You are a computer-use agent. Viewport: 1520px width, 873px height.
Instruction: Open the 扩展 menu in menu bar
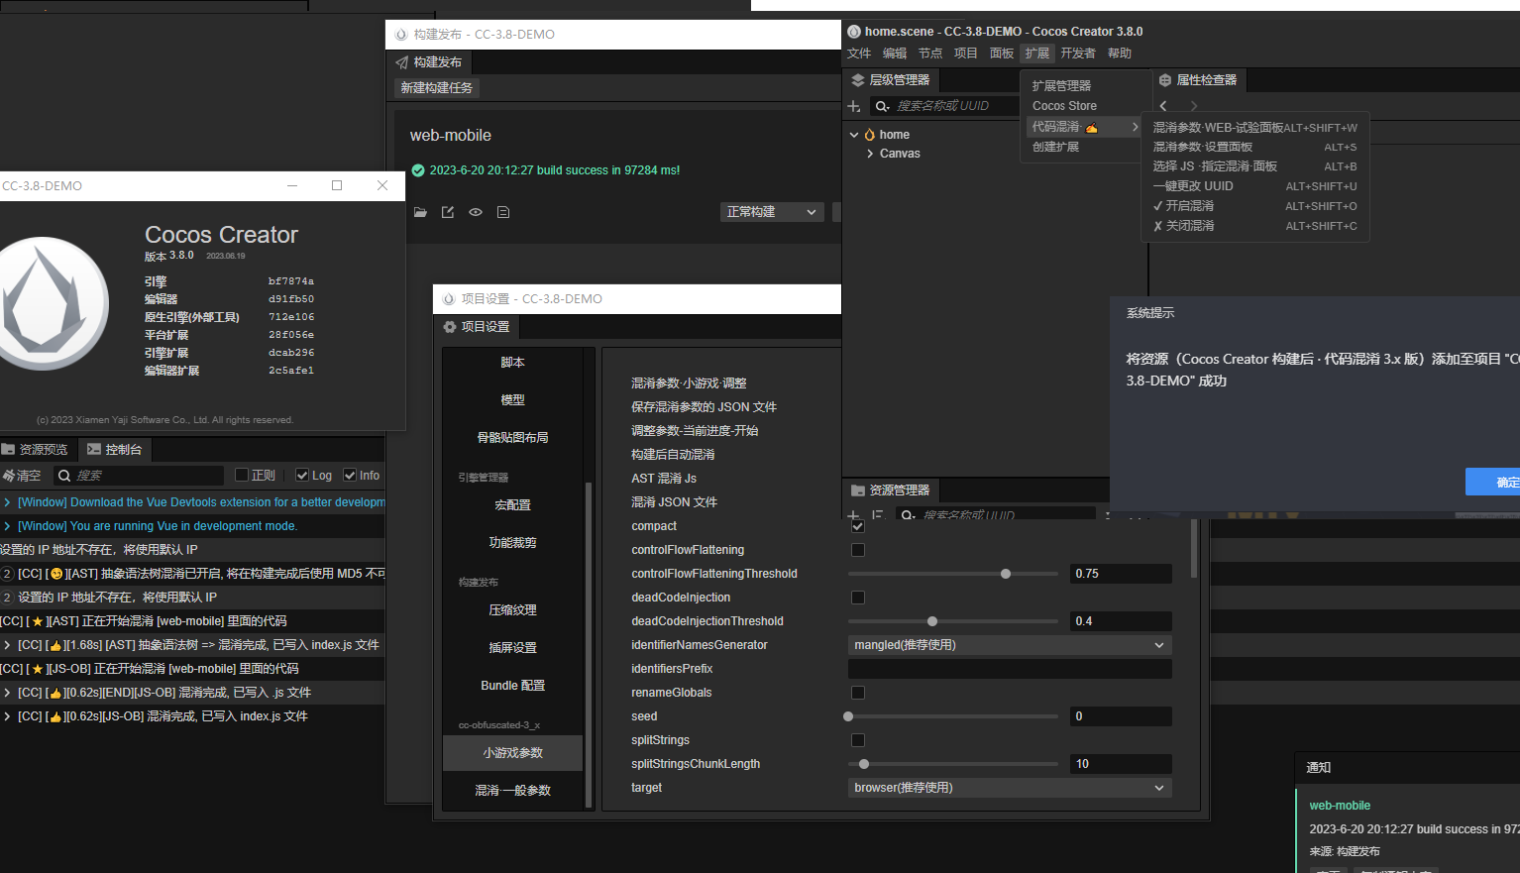pyautogui.click(x=1037, y=54)
